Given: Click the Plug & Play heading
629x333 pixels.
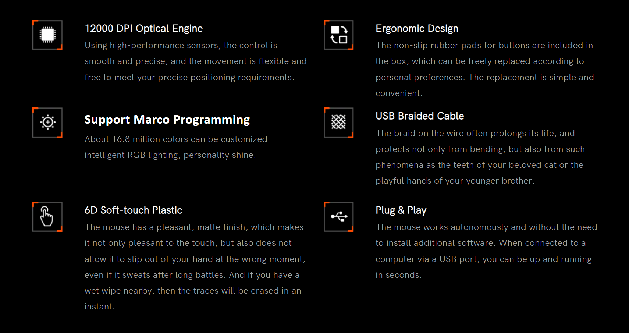Looking at the screenshot, I should (x=401, y=210).
